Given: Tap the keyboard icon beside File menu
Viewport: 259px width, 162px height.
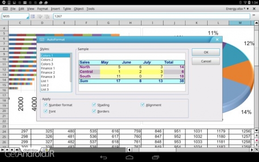Looking at the screenshot, I should [5, 9].
